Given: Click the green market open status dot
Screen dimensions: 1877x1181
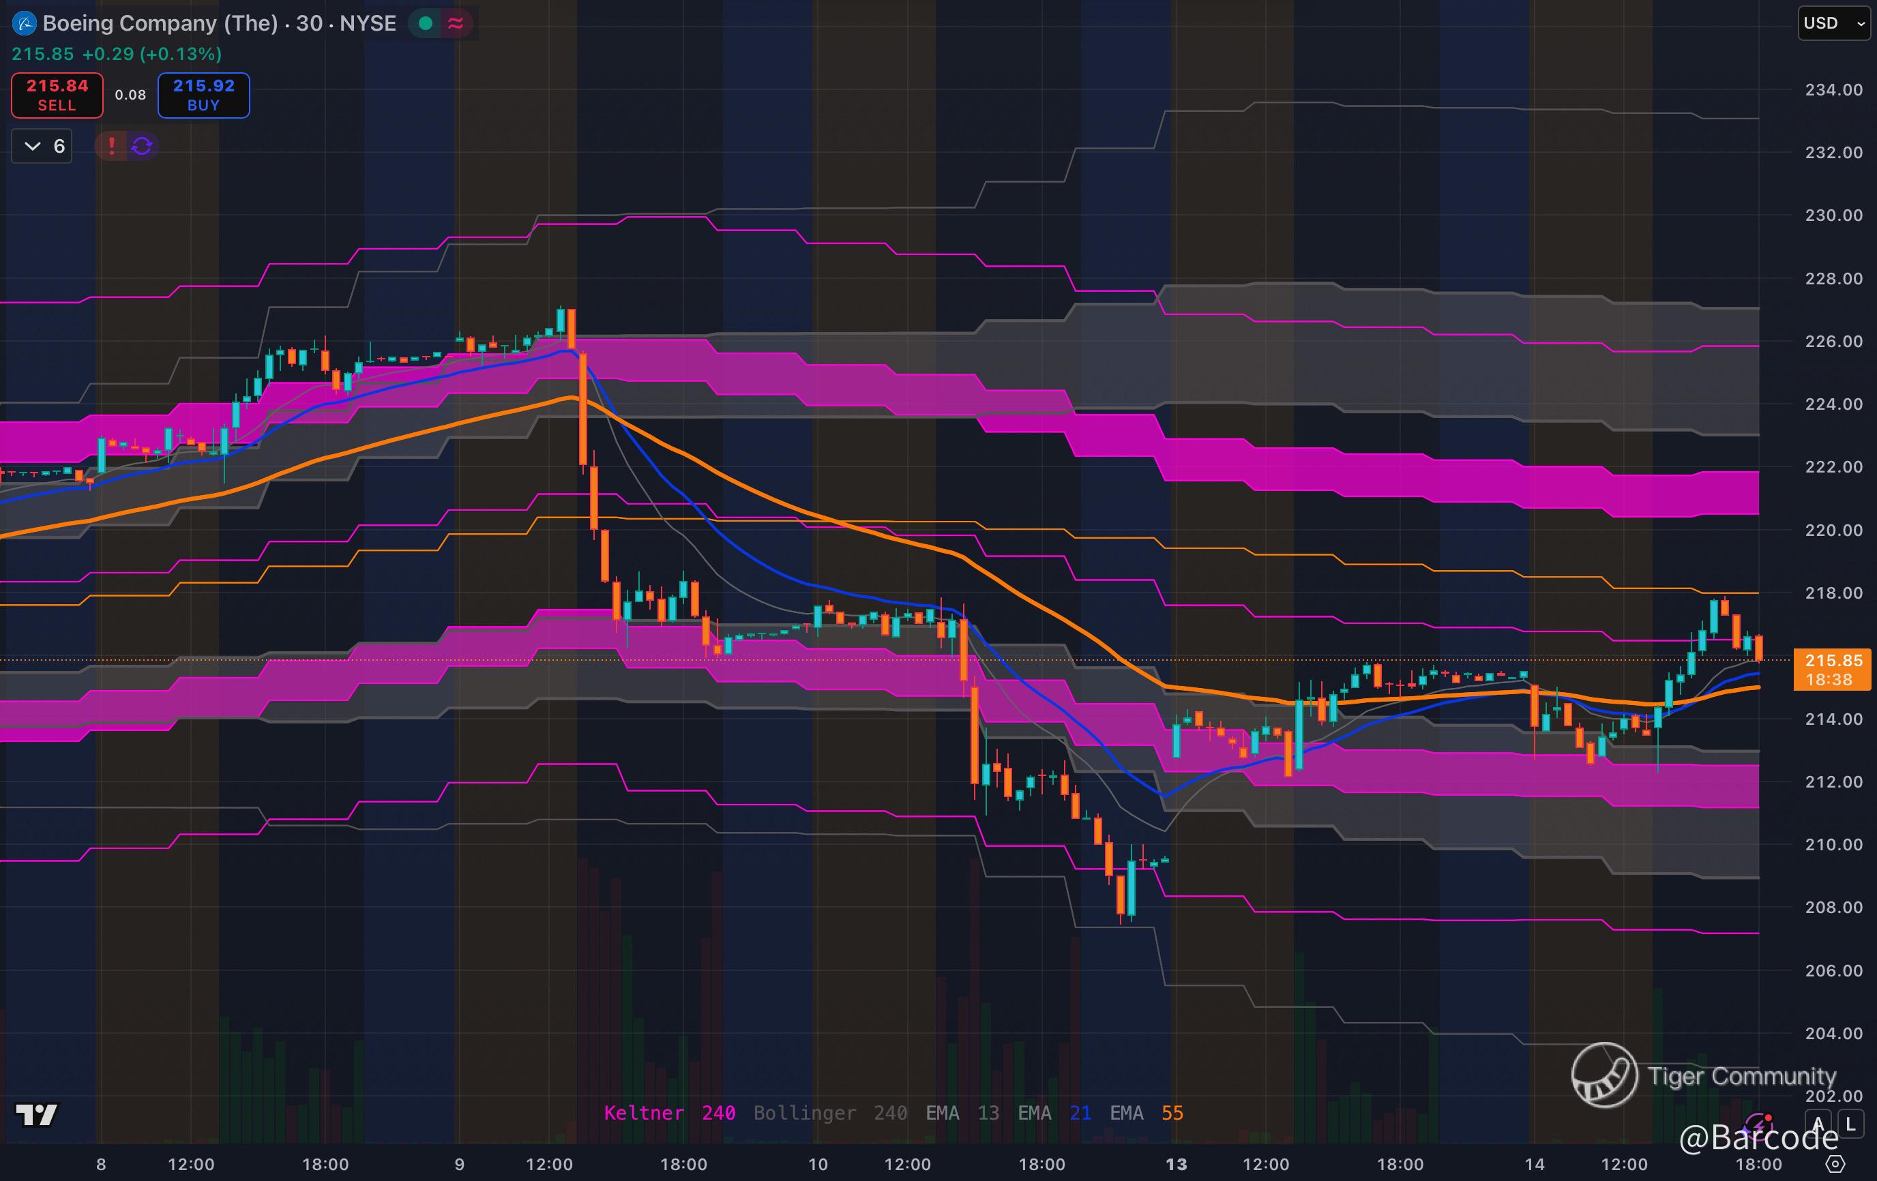Looking at the screenshot, I should coord(426,23).
